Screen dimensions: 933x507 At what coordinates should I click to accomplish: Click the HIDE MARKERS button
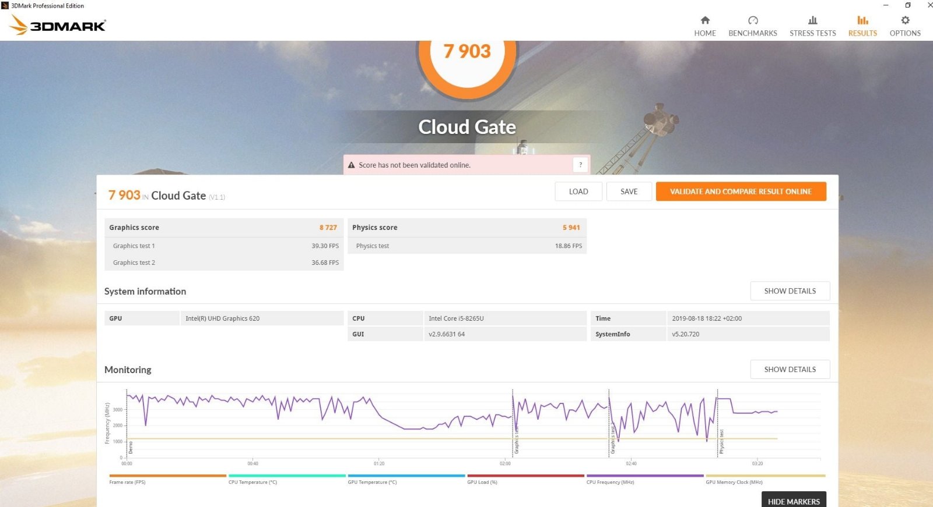pos(794,501)
